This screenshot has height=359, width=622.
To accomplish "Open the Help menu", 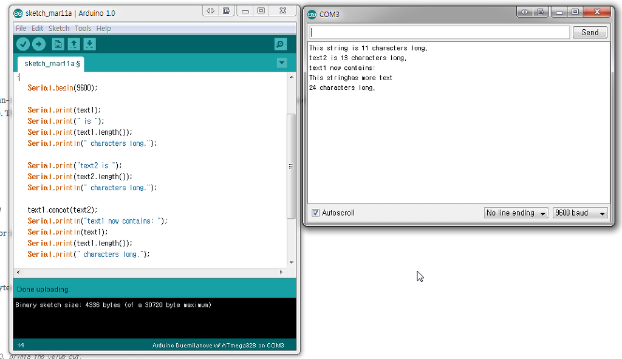I will [103, 28].
